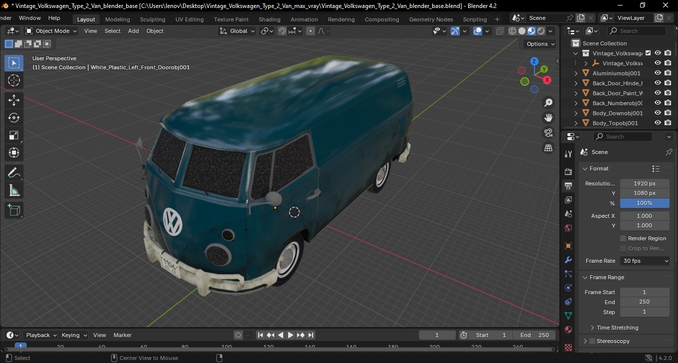The image size is (678, 363).
Task: Open the timeline Marker menu
Action: click(123, 335)
